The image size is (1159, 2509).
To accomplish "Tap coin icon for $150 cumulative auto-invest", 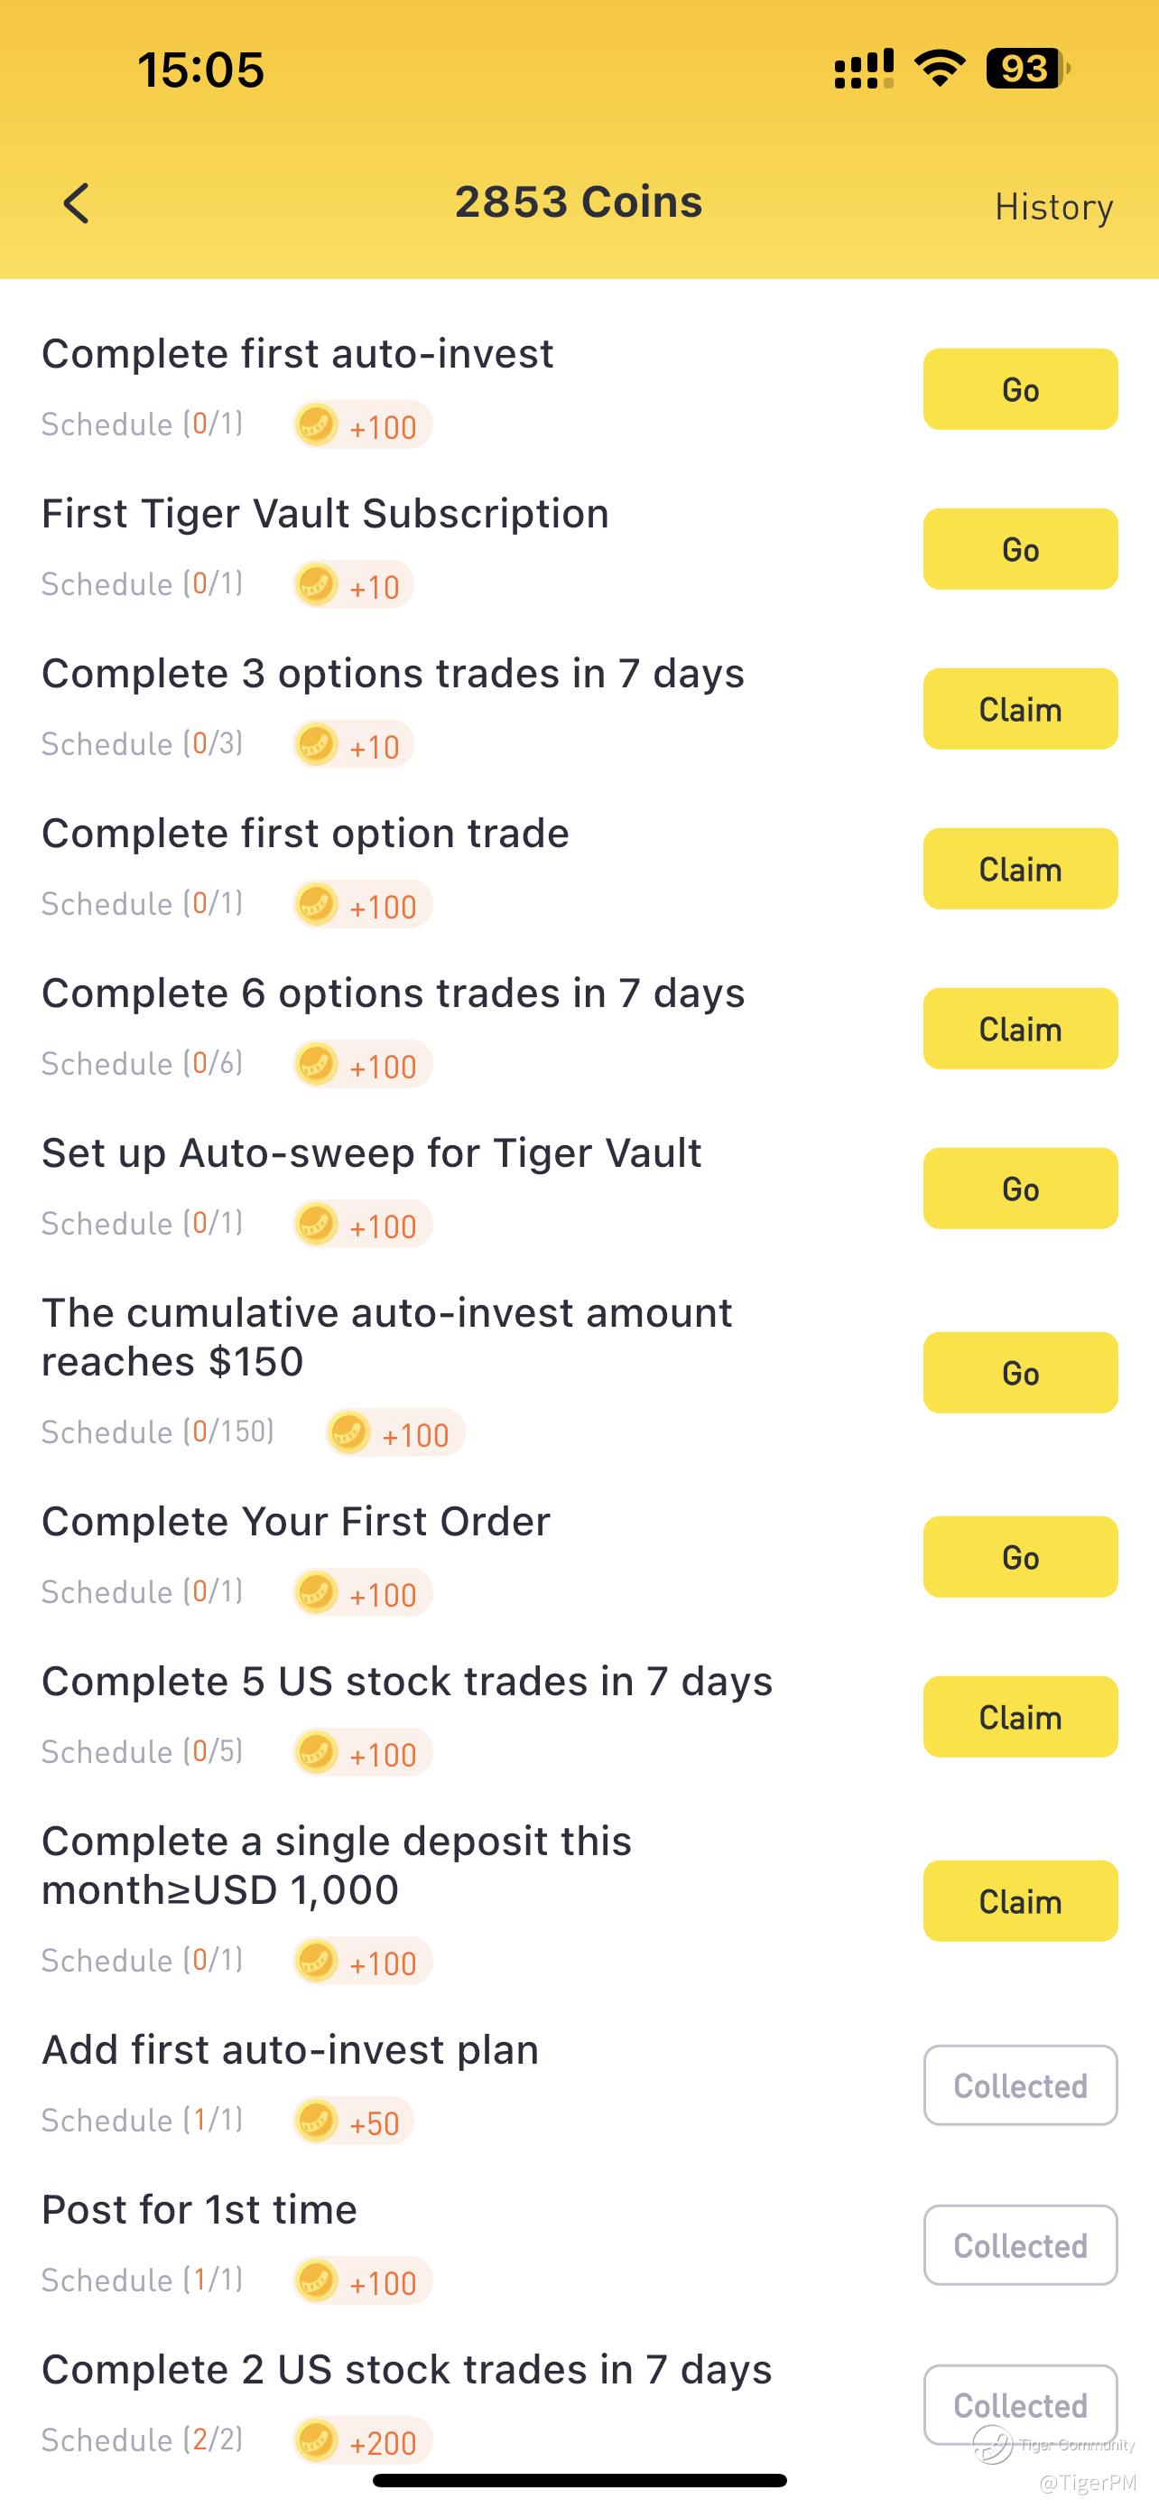I will pos(348,1432).
